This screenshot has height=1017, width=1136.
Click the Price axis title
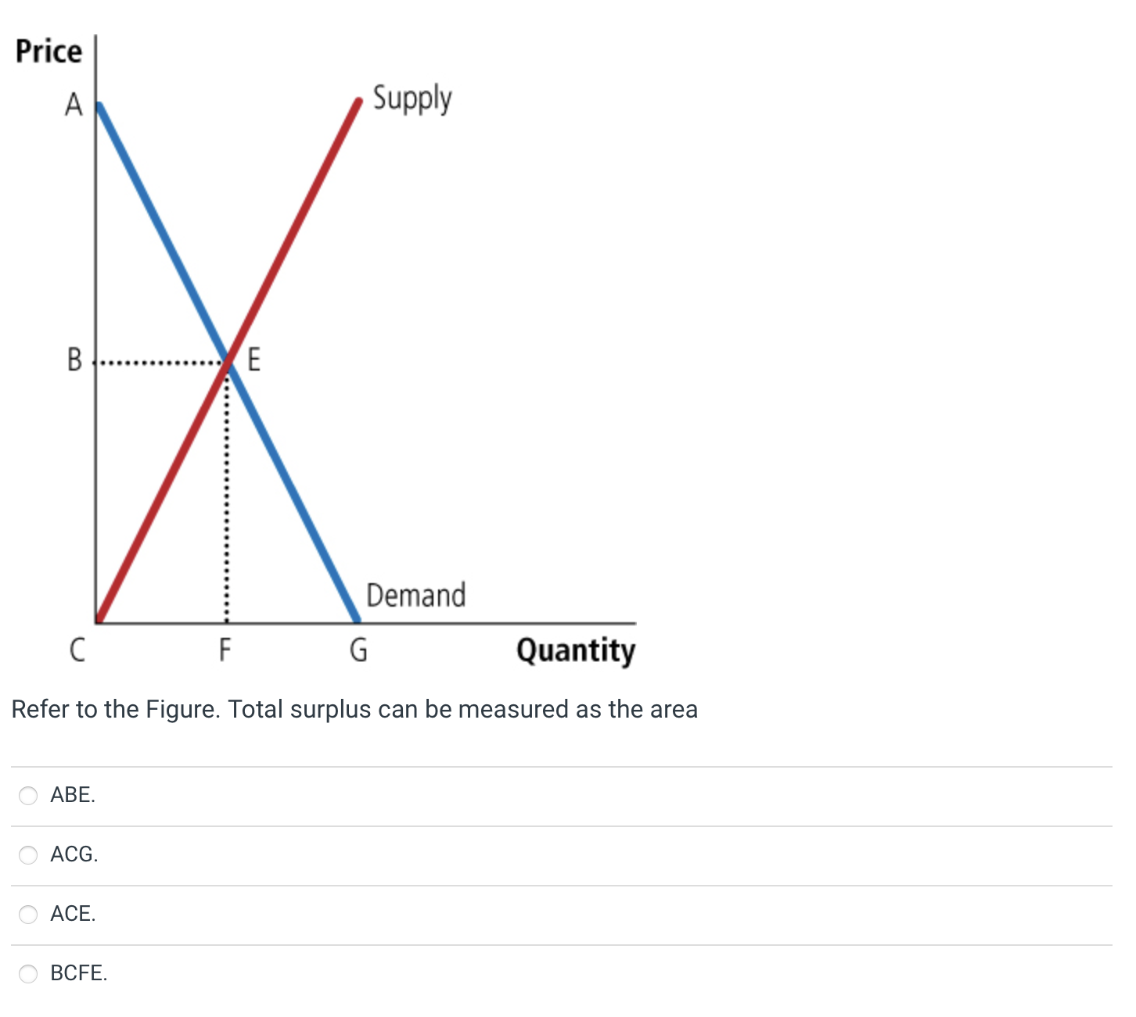tap(49, 50)
